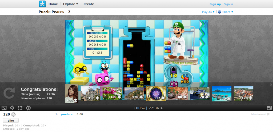Expand the Explore menu

coord(70,4)
